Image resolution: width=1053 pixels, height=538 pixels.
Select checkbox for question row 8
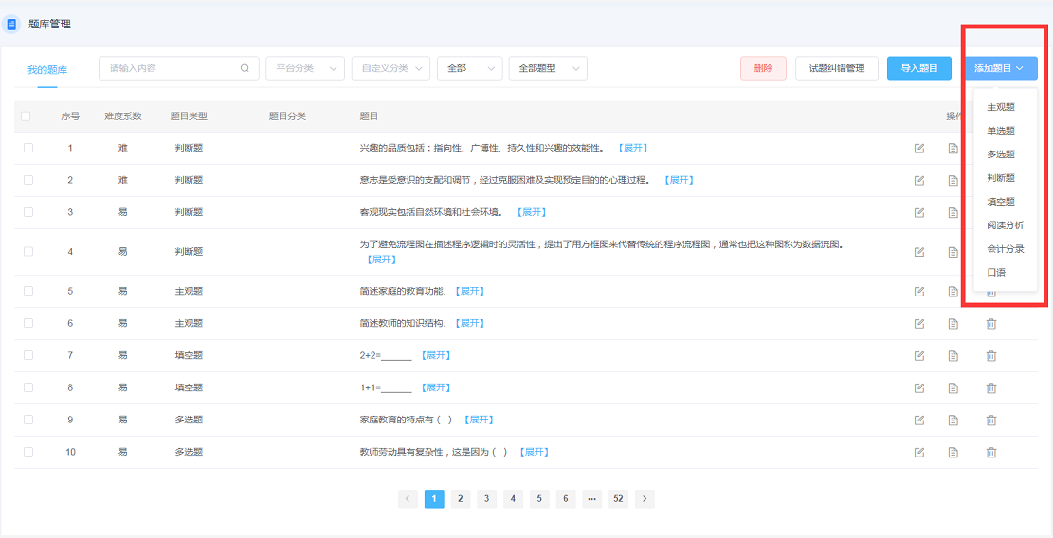click(28, 387)
